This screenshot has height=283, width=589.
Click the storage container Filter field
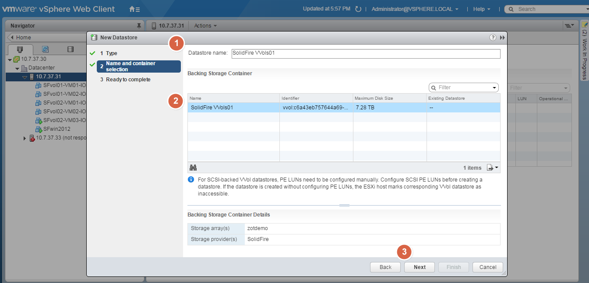[x=463, y=87]
